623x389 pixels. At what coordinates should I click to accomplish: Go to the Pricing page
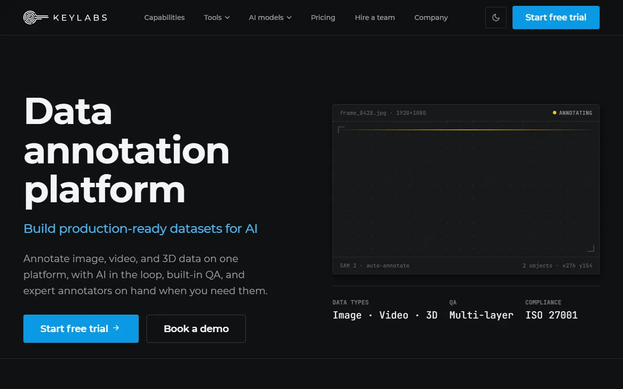pos(323,18)
